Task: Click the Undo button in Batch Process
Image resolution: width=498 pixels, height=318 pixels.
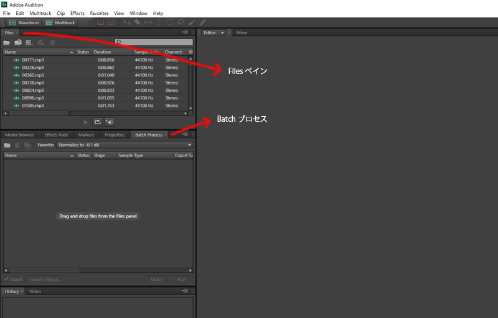Action: click(x=156, y=279)
